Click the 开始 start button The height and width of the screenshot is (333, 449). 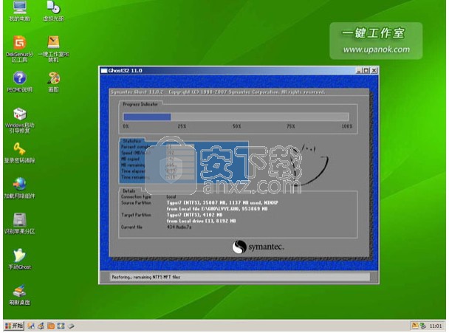tap(14, 326)
